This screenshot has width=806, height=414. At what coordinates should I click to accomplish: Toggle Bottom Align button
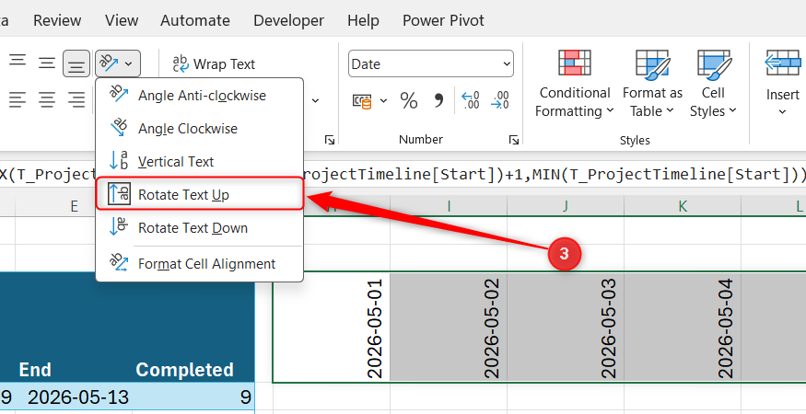click(76, 63)
